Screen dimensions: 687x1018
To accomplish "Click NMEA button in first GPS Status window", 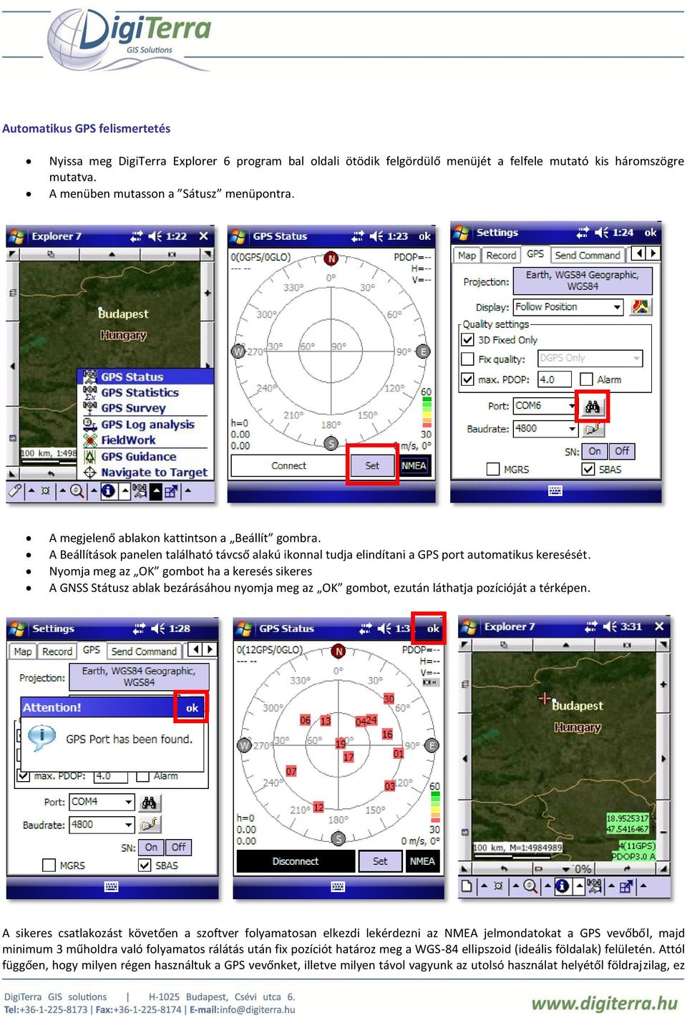I will tap(414, 465).
